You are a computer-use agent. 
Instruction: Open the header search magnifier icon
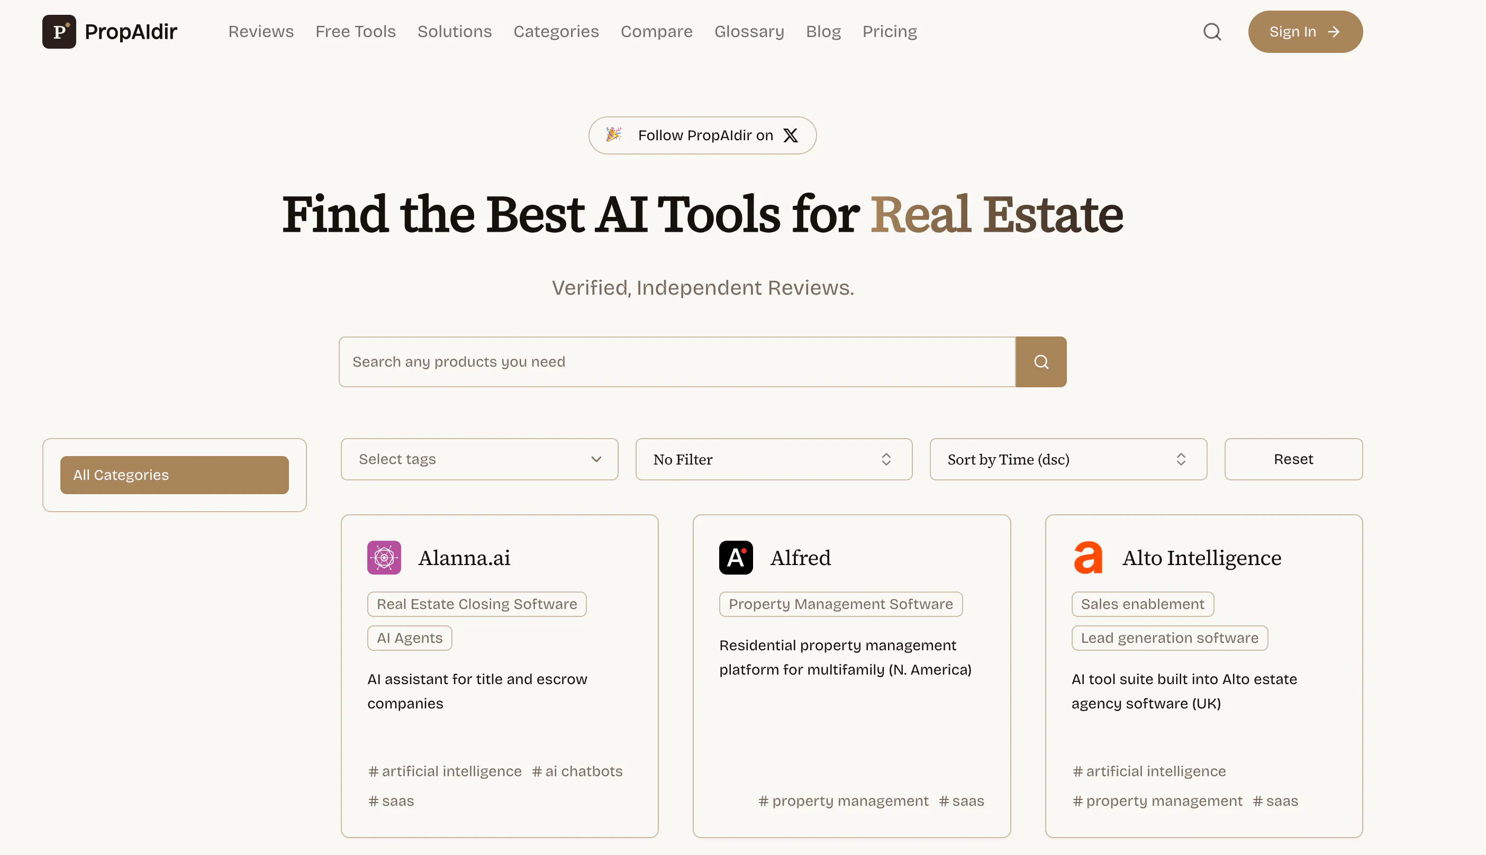pos(1212,32)
